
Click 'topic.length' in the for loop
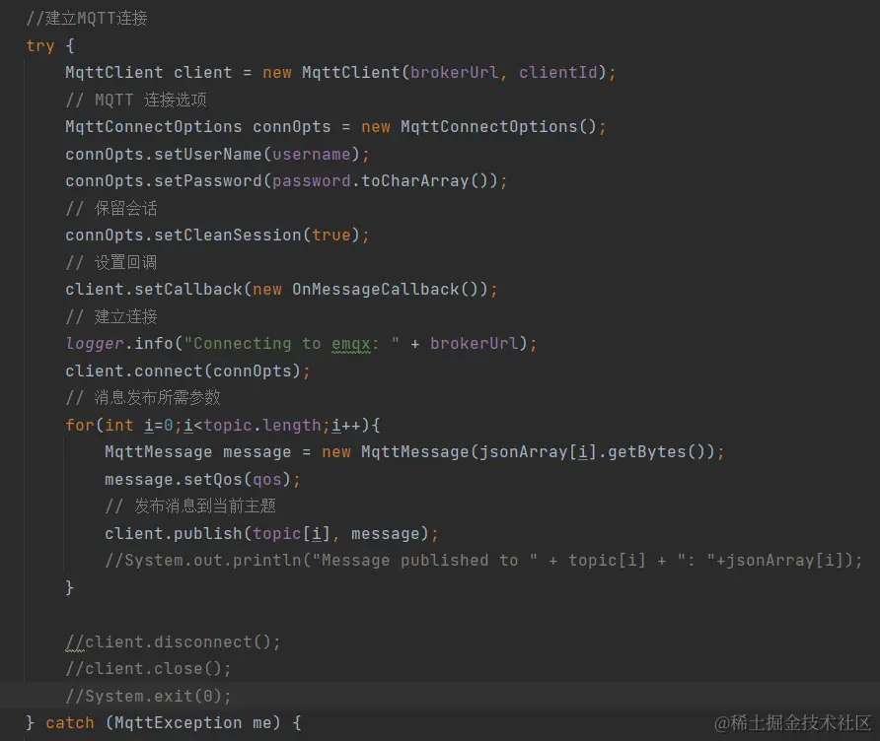pos(262,425)
